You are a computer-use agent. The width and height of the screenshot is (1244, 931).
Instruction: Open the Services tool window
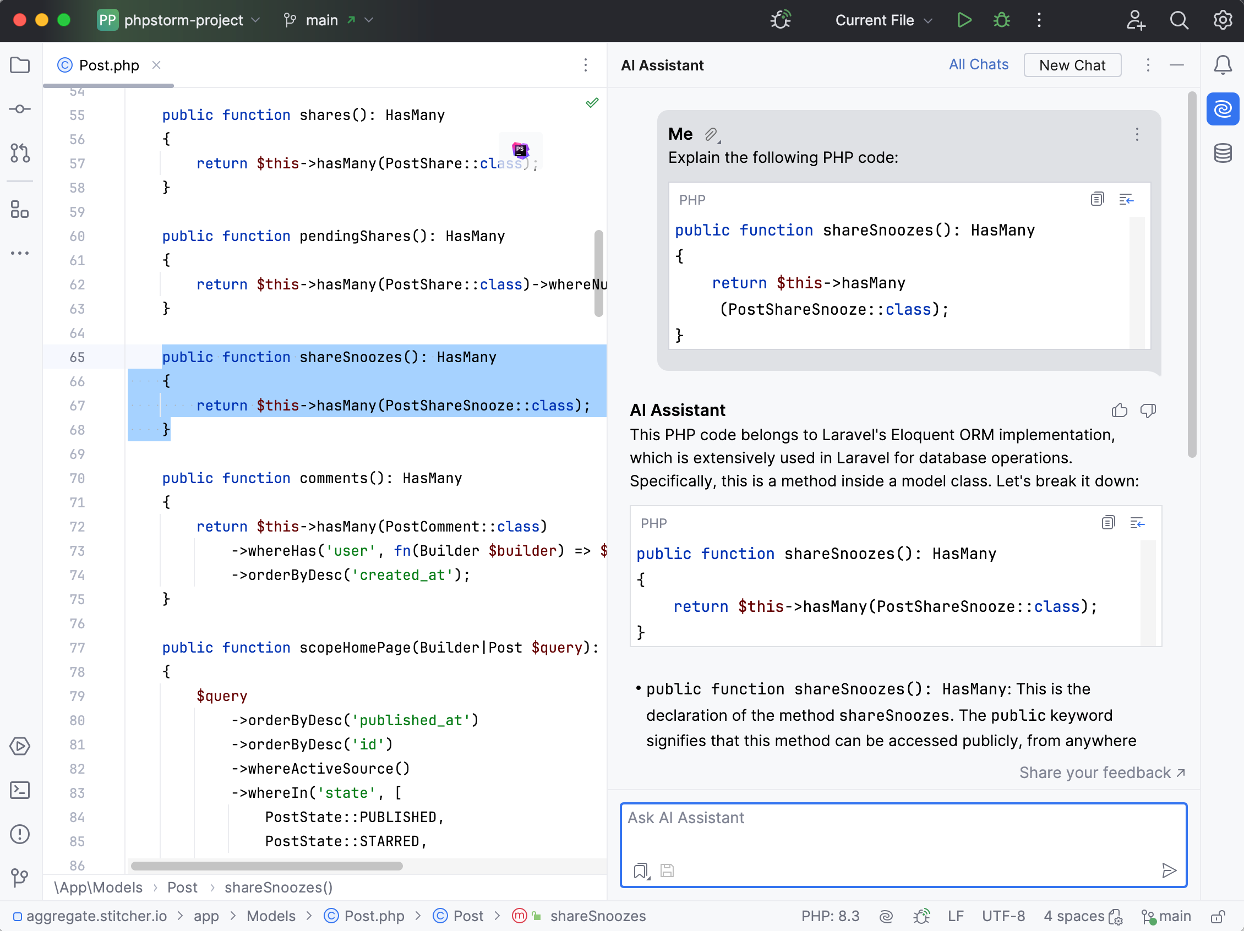tap(20, 746)
